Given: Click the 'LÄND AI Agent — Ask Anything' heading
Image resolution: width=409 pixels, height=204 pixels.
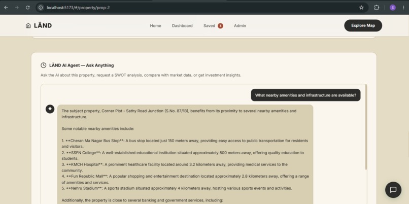Looking at the screenshot, I should [81, 65].
